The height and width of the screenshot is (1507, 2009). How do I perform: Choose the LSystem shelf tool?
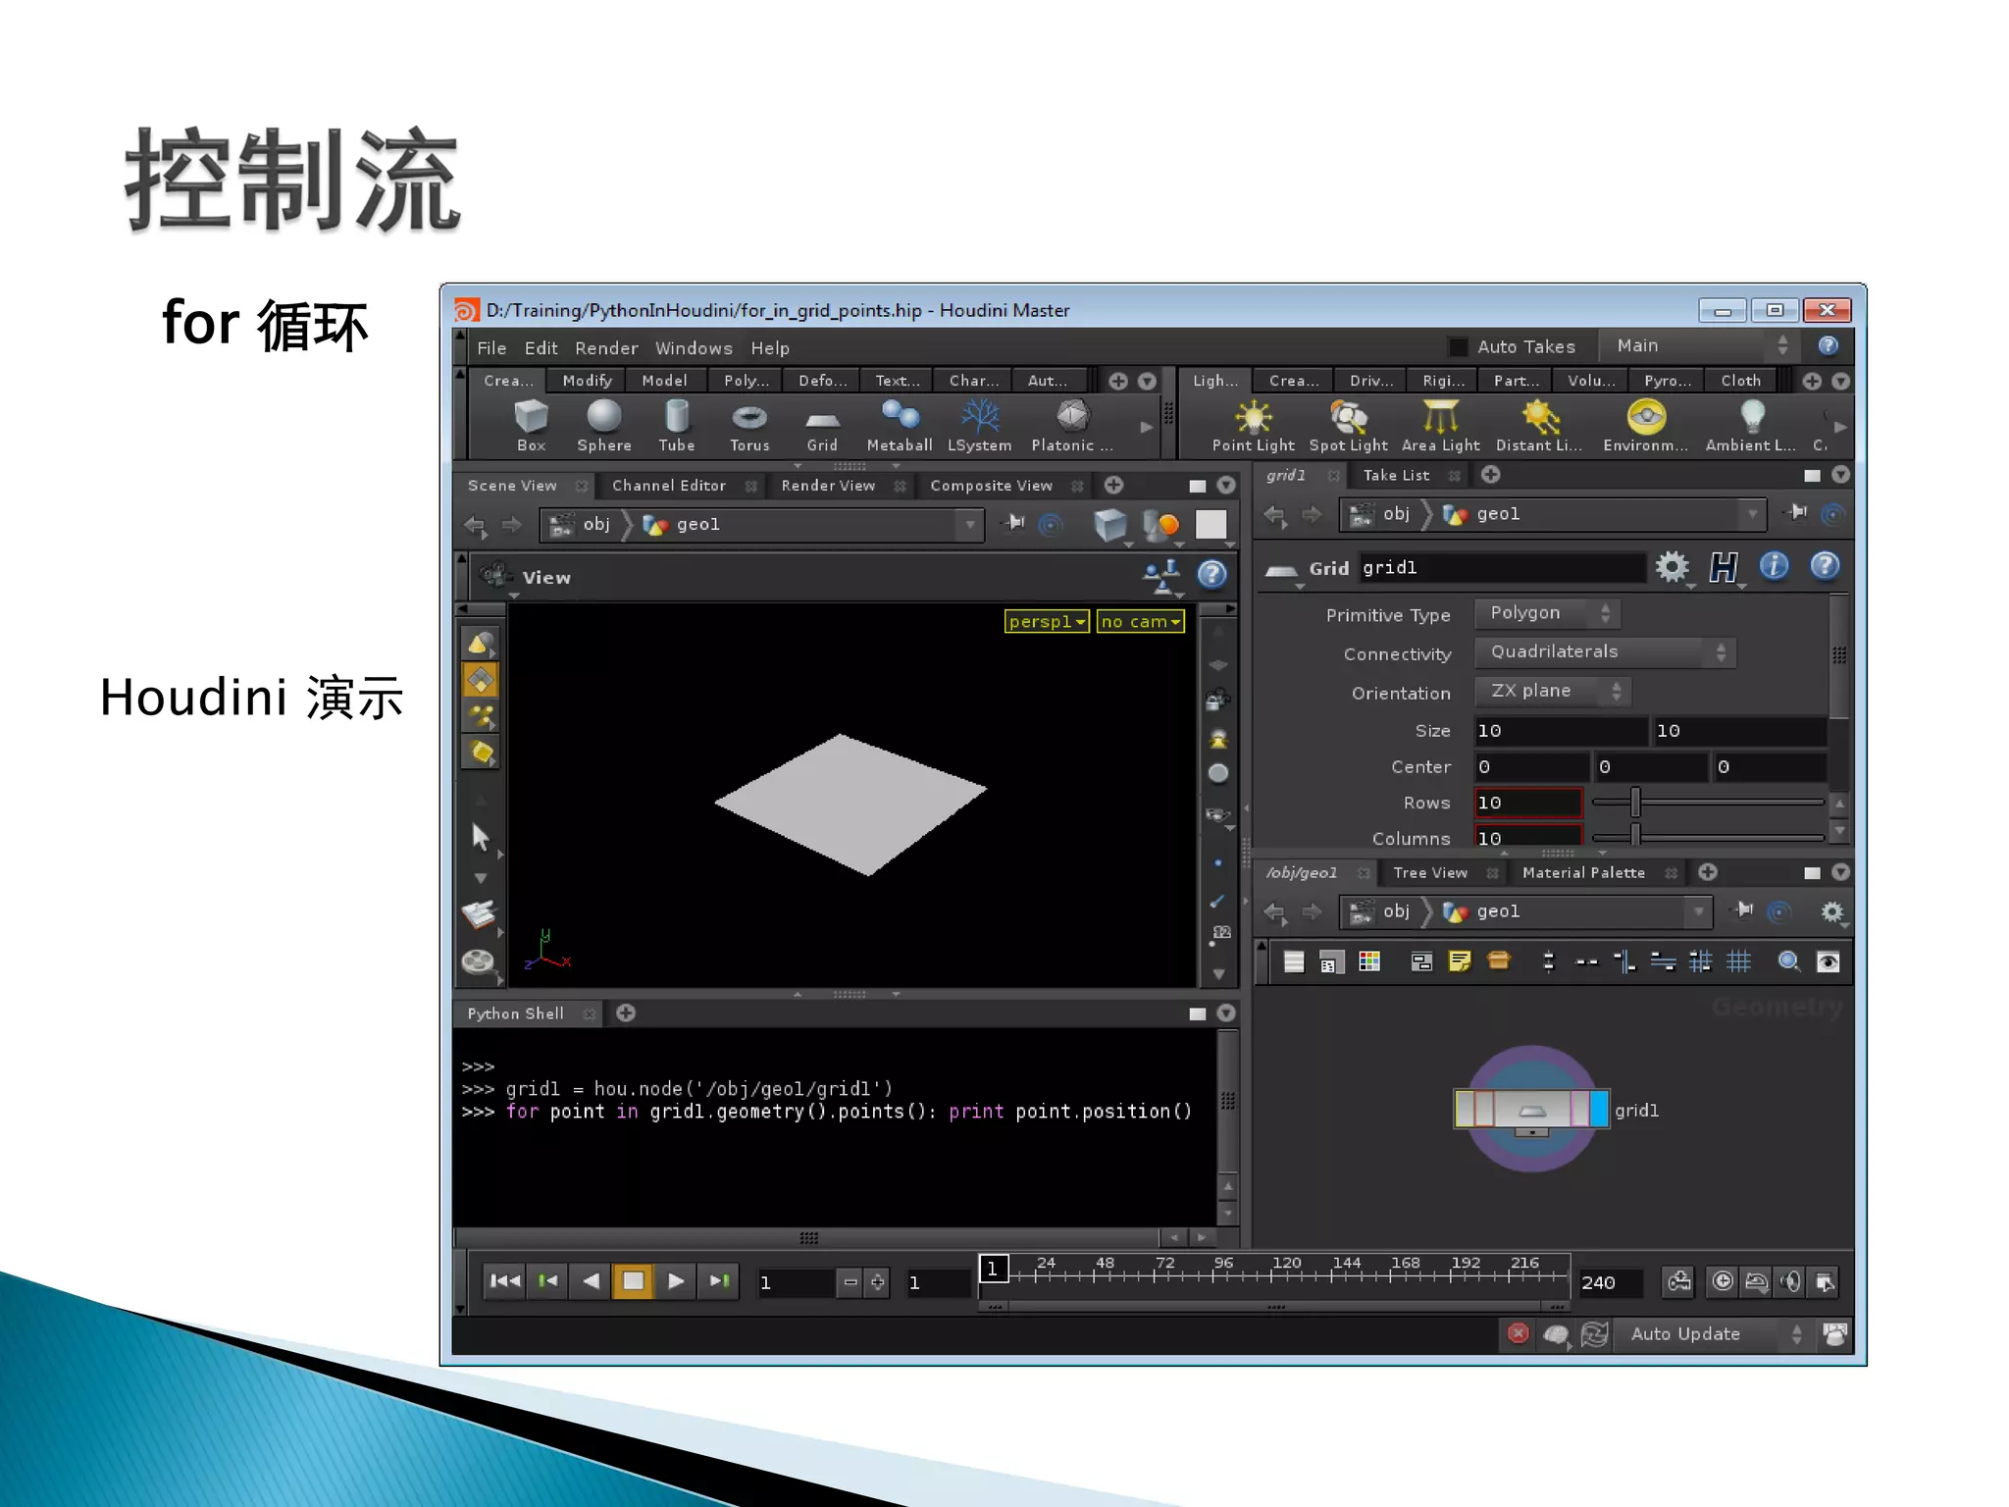coord(979,426)
